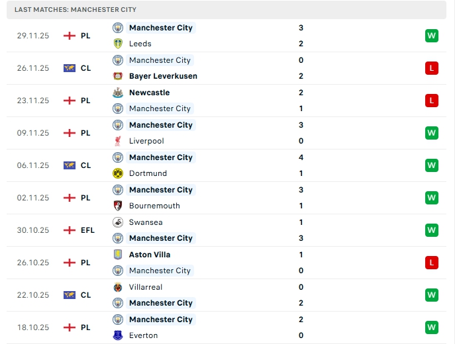This screenshot has height=344, width=455.
Task: Click the loss badge for Bayer Leverkusen match
Action: (432, 68)
